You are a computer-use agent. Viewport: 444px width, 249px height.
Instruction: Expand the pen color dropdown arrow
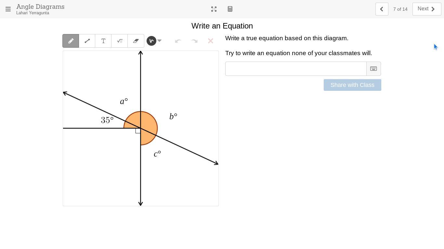[159, 41]
